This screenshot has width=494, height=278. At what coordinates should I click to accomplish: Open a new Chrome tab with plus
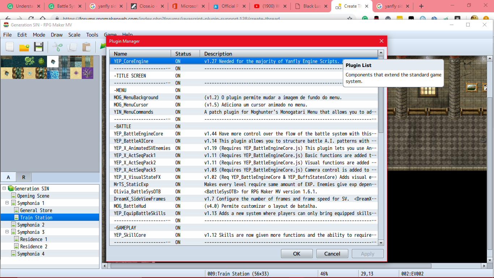(x=421, y=6)
